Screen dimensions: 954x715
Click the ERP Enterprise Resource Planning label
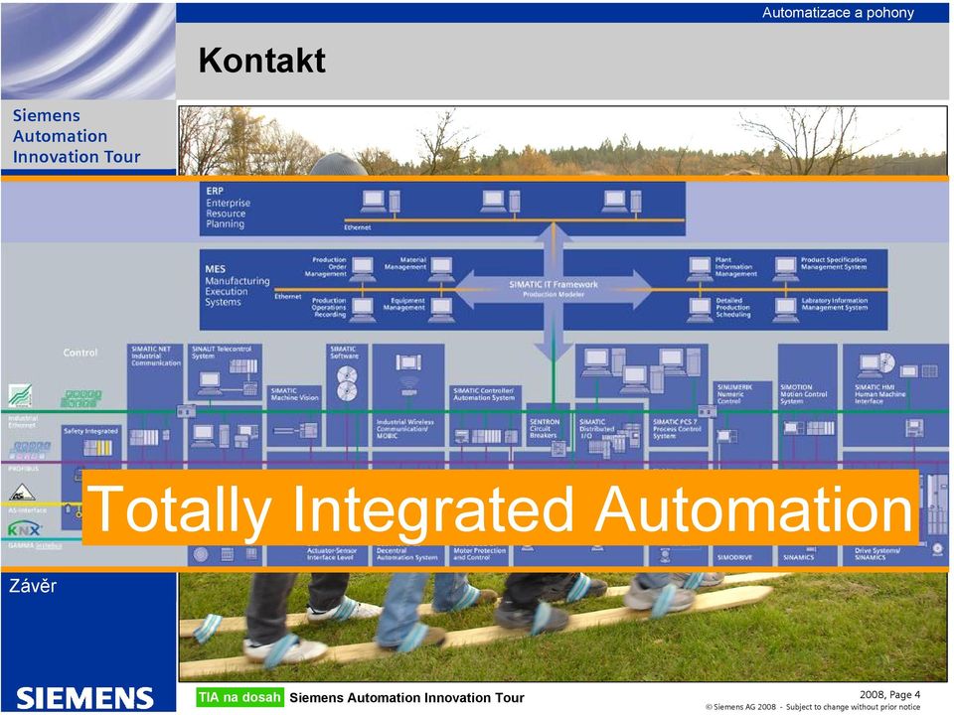click(229, 208)
